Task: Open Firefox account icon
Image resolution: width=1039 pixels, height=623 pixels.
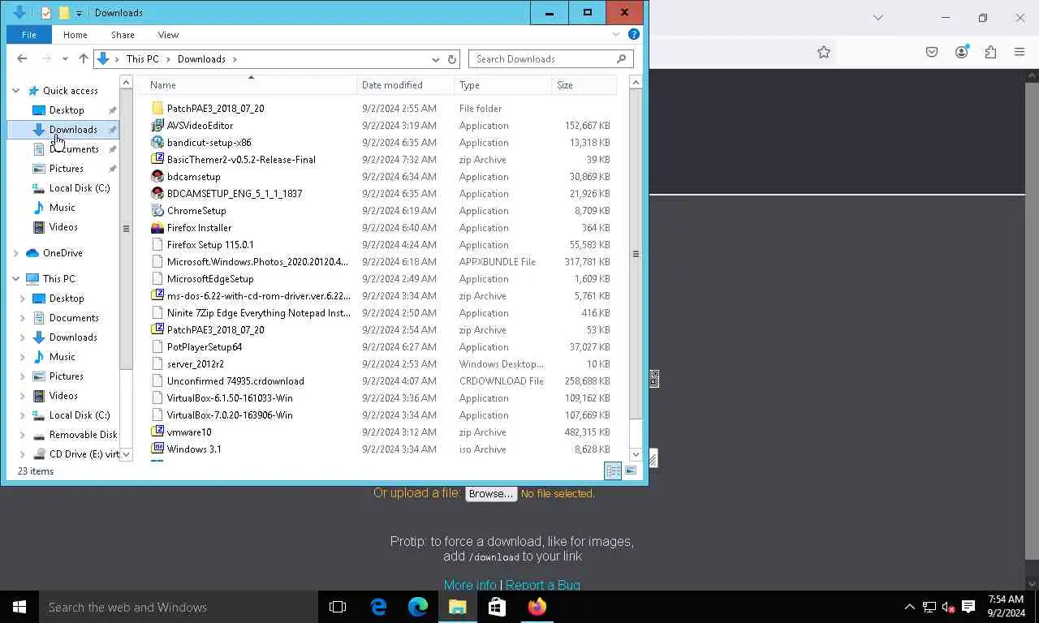Action: pos(962,52)
